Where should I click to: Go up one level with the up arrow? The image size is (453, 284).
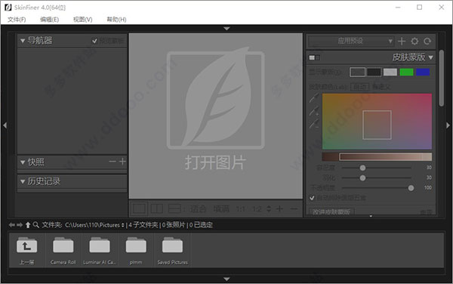click(x=28, y=225)
